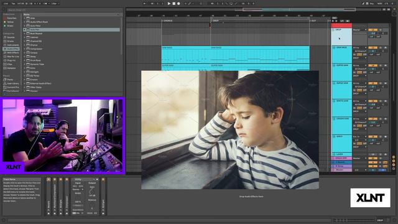The height and width of the screenshot is (224, 398).
Task: Open SAW BASS DROP output routing dropdown
Action: [360, 58]
